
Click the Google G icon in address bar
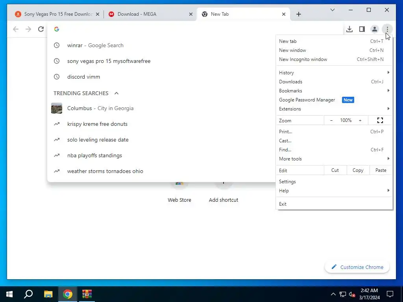(57, 29)
